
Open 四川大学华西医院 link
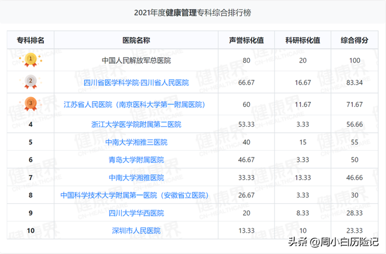point(136,213)
